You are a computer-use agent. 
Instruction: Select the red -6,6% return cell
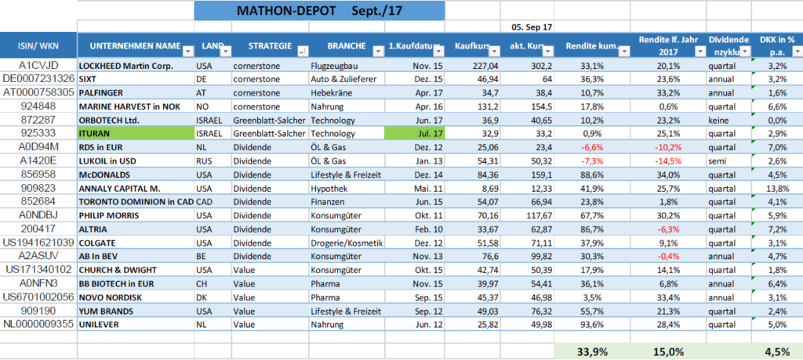593,147
